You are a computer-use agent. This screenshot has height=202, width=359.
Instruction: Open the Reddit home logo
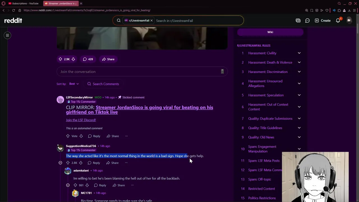tap(13, 20)
